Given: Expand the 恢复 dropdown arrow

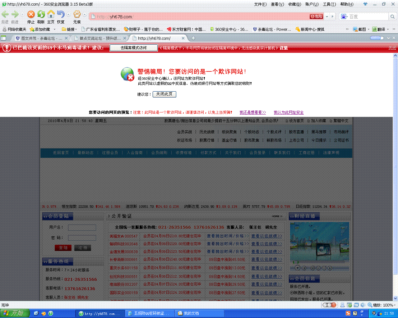Looking at the screenshot, I should (68, 15).
